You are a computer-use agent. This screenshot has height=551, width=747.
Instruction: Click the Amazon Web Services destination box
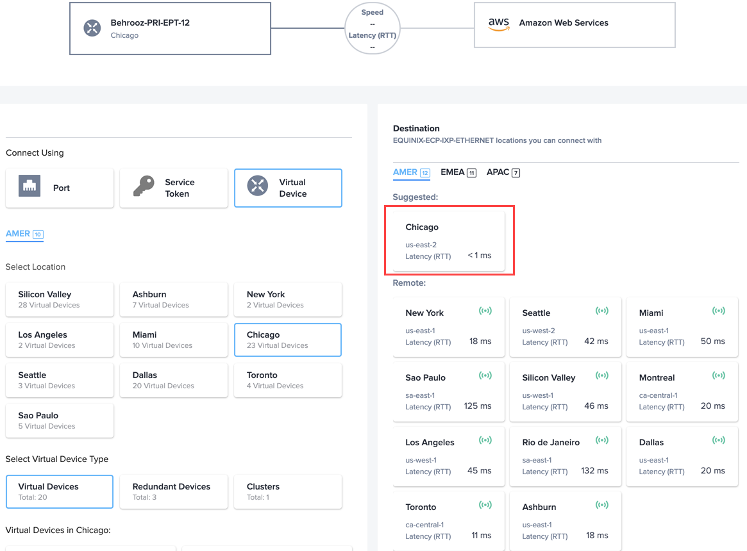(x=575, y=25)
